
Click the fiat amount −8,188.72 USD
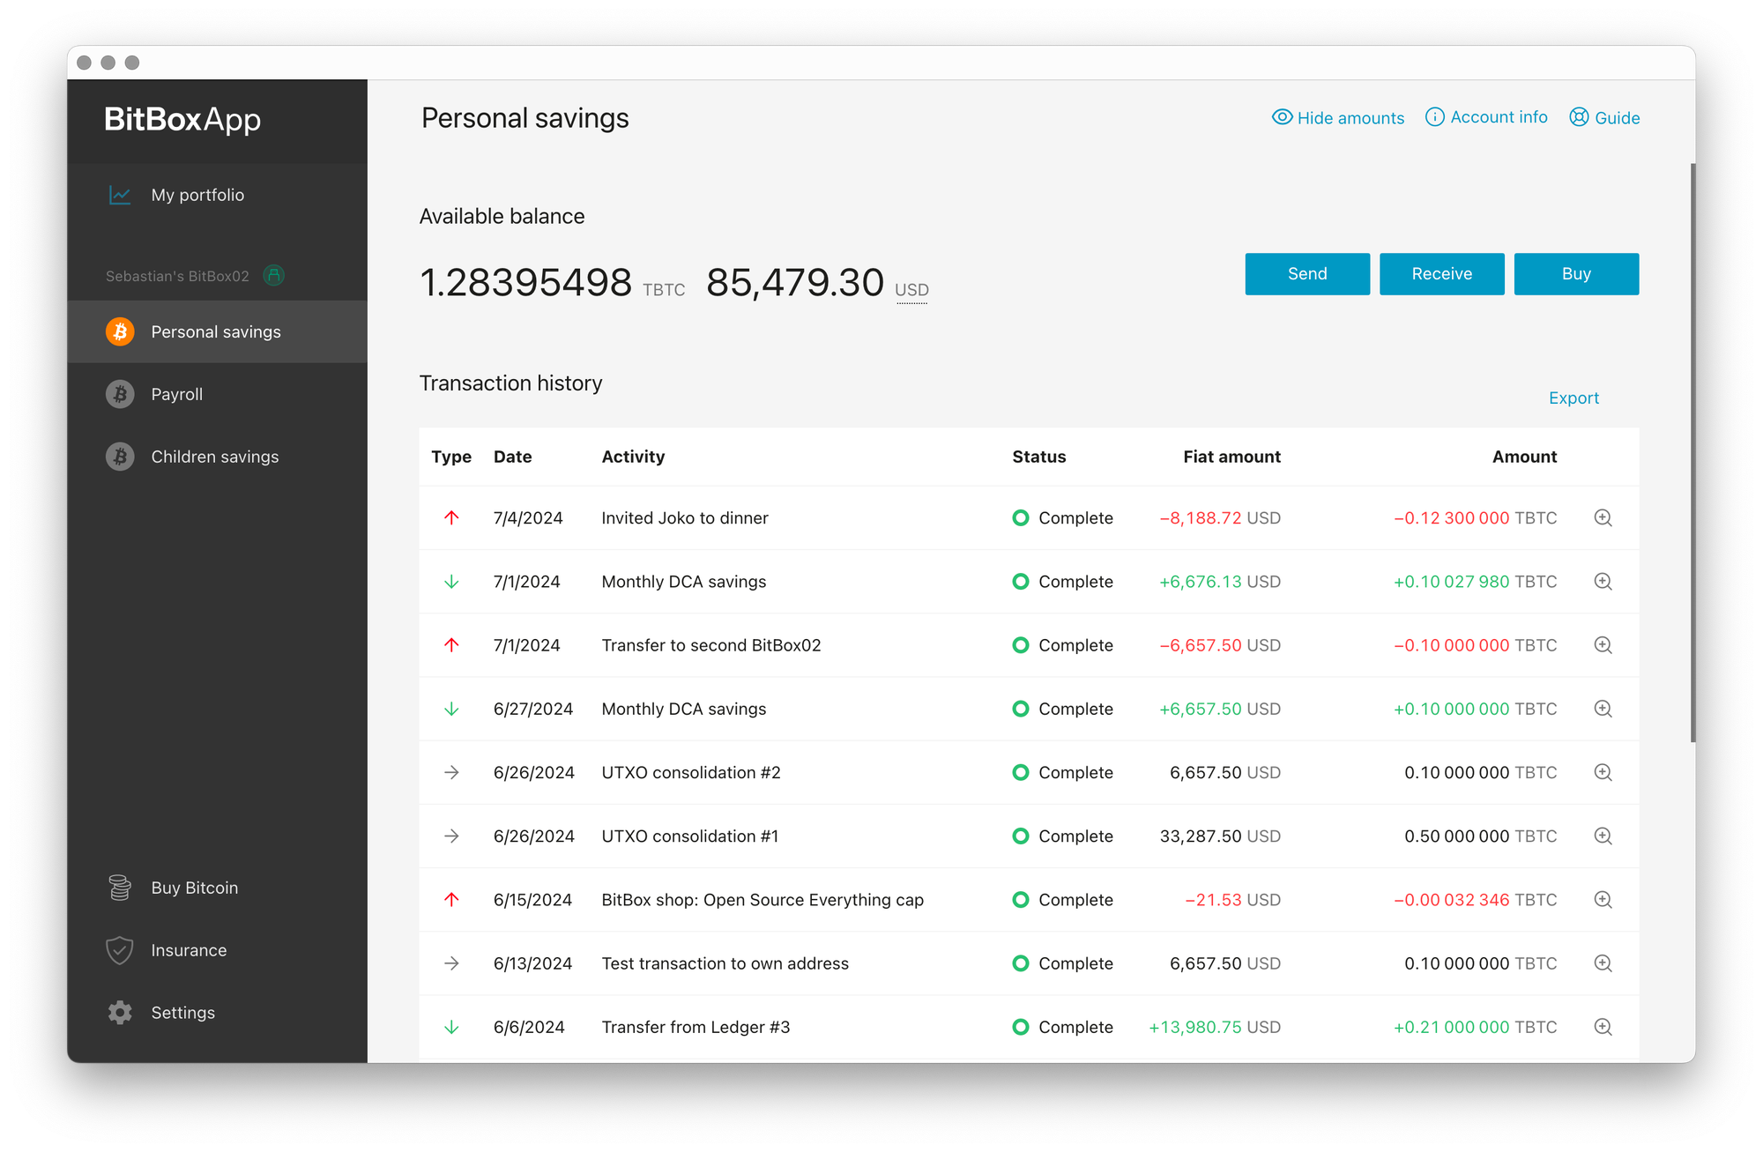1220,518
